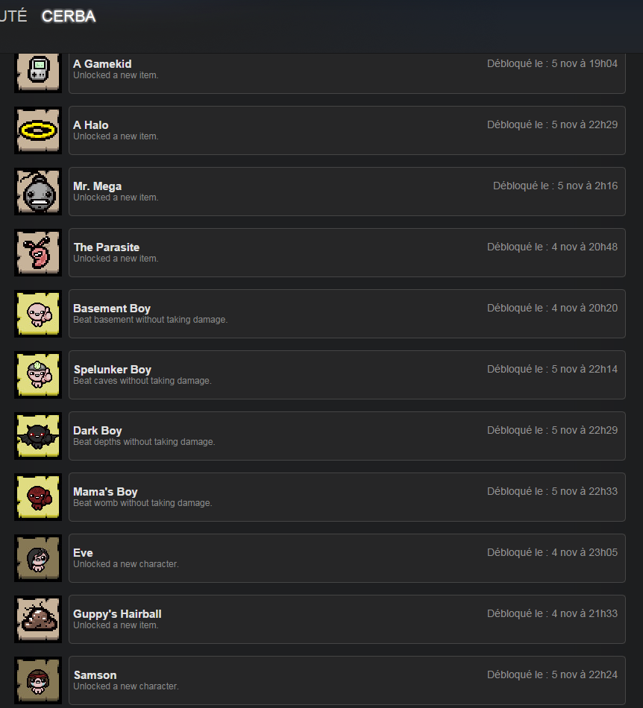Click The Parasite achievement icon
Viewport: 643px width, 708px height.
coord(38,253)
